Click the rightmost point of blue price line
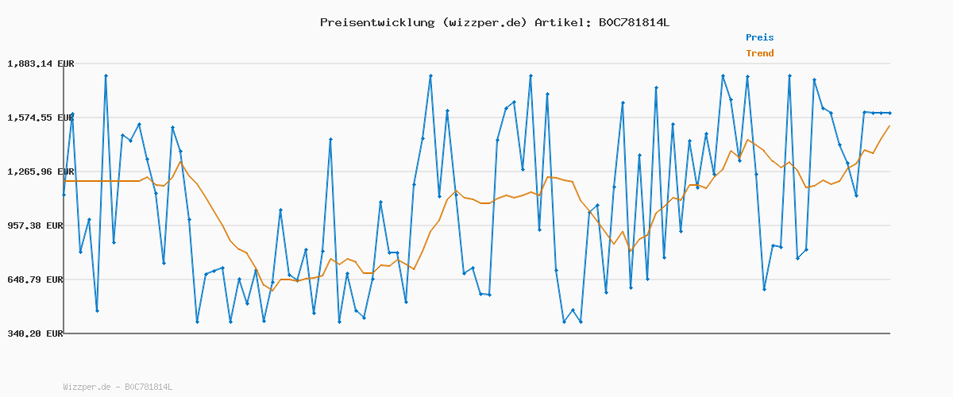 coord(889,113)
